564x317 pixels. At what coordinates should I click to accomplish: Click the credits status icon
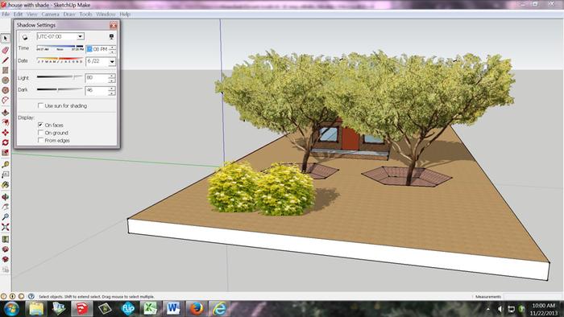pyautogui.click(x=12, y=296)
